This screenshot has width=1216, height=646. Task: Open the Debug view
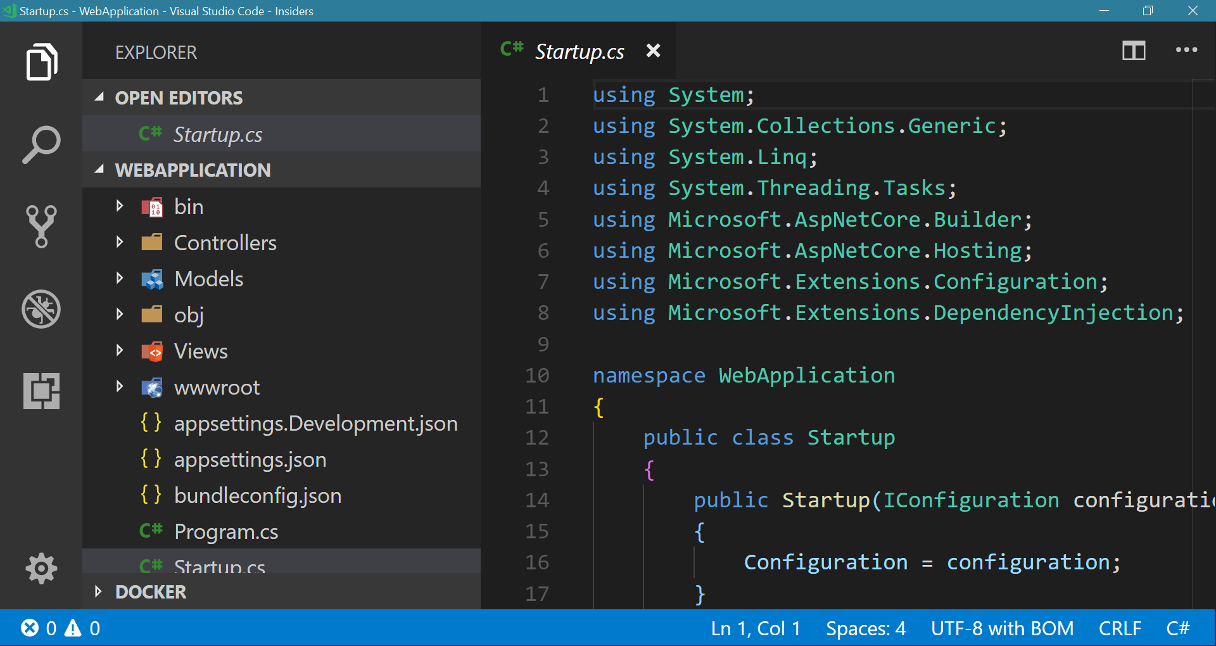point(42,309)
